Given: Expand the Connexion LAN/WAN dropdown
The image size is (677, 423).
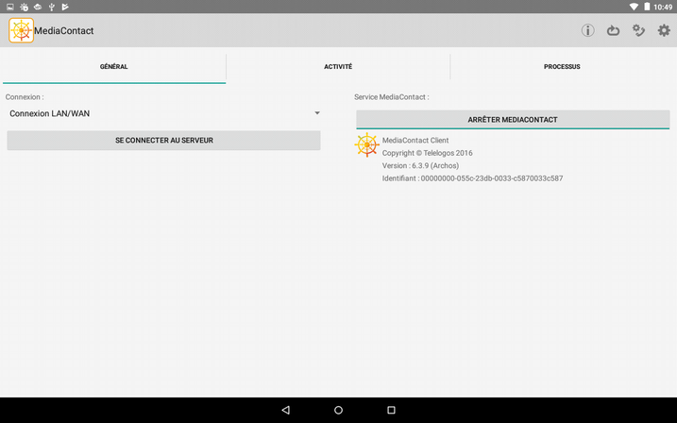Looking at the screenshot, I should coord(163,113).
